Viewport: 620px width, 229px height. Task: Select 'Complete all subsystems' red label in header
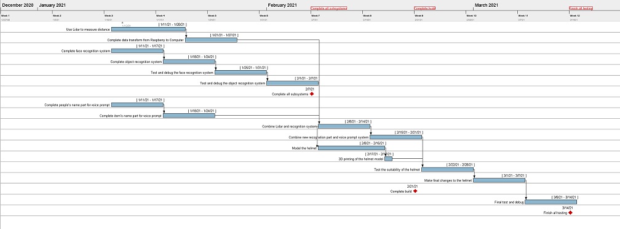(x=329, y=8)
